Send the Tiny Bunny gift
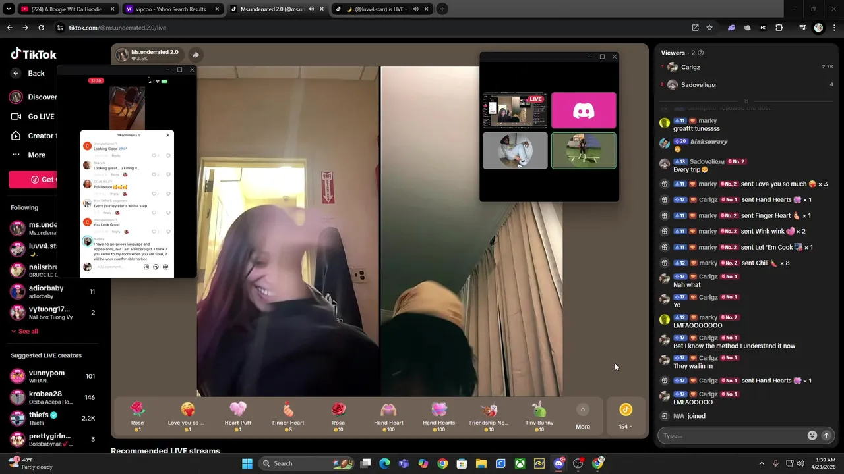Viewport: 844px width, 474px height. [539, 417]
